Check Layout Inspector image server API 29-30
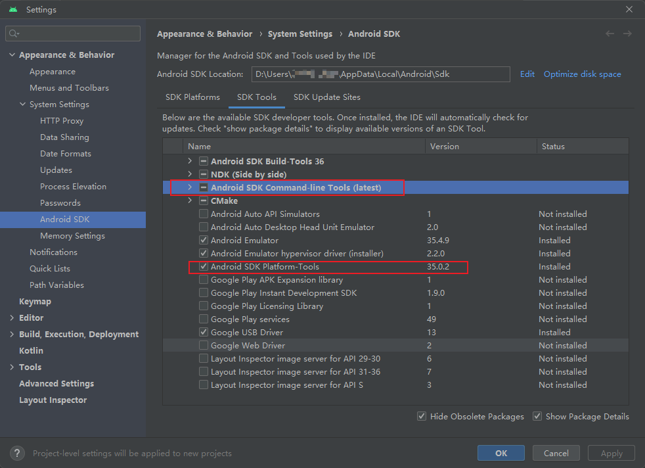Image resolution: width=645 pixels, height=468 pixels. 203,359
